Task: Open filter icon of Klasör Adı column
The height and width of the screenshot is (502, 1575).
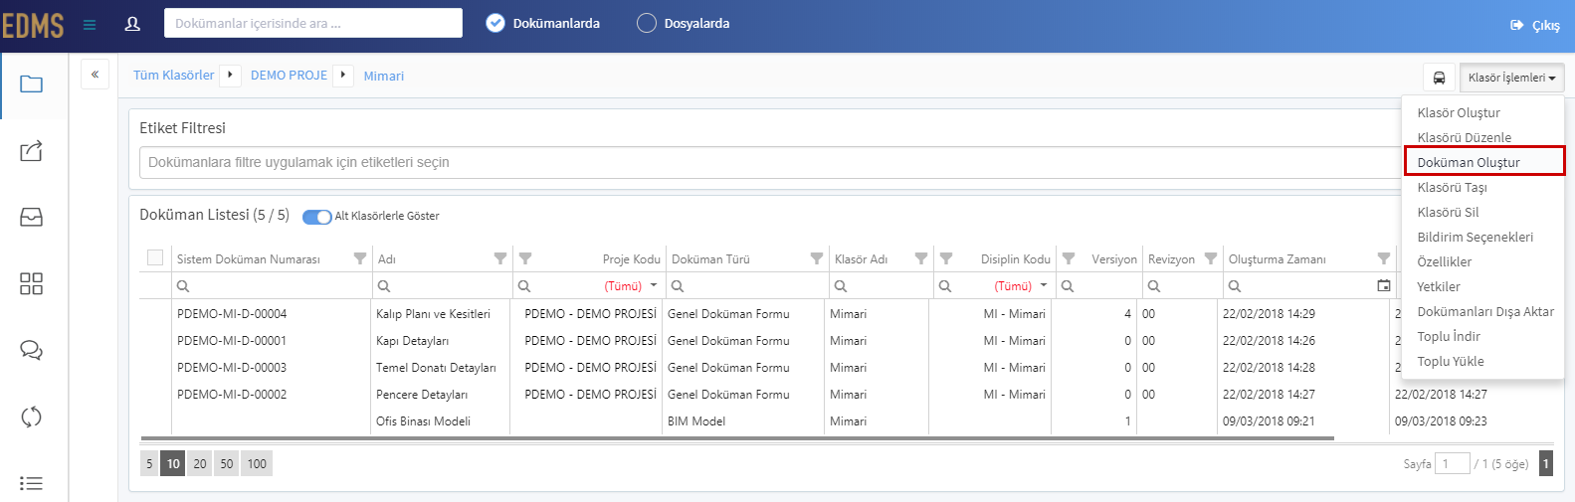Action: point(921,258)
